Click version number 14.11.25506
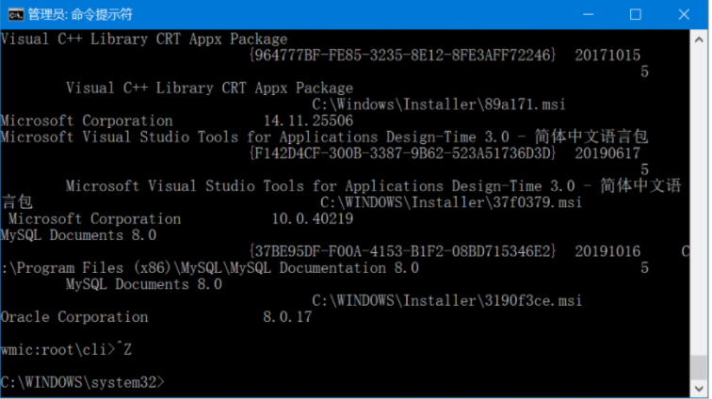The width and height of the screenshot is (712, 399). (x=308, y=120)
